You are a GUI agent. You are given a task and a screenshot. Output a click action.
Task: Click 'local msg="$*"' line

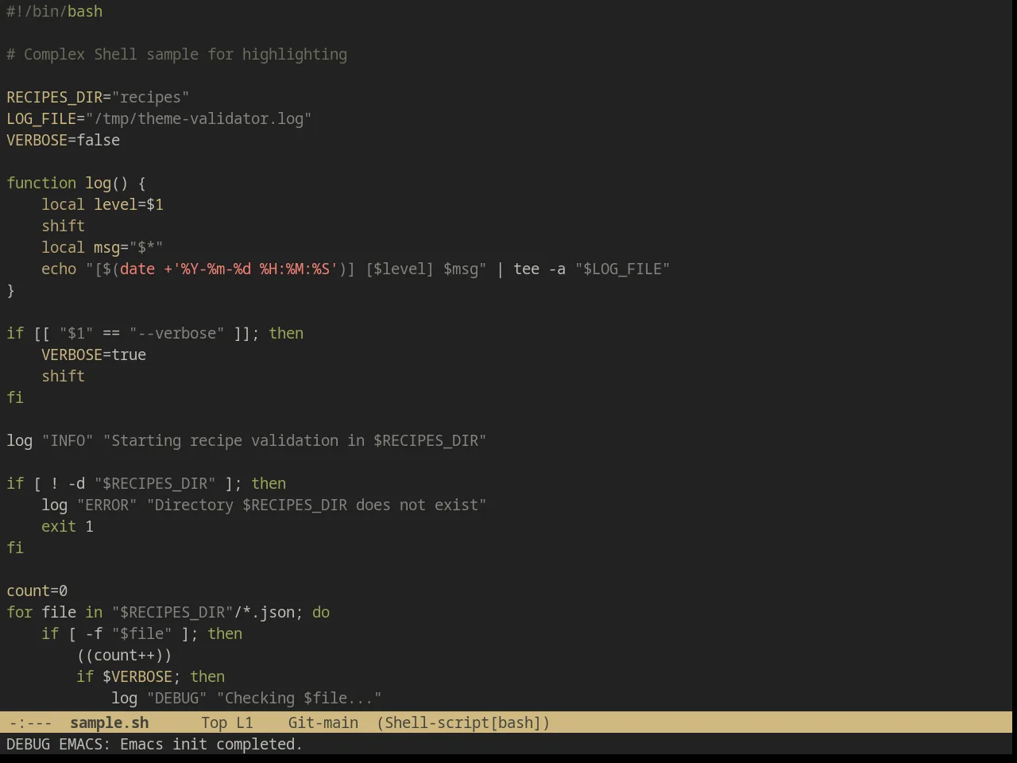pyautogui.click(x=102, y=248)
